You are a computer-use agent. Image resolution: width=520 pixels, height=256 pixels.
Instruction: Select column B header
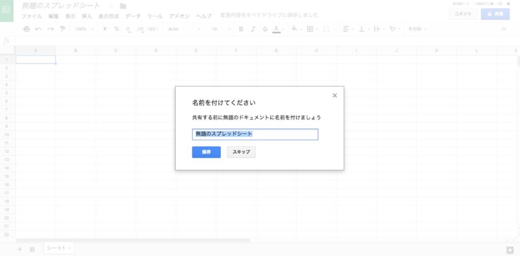pos(76,51)
